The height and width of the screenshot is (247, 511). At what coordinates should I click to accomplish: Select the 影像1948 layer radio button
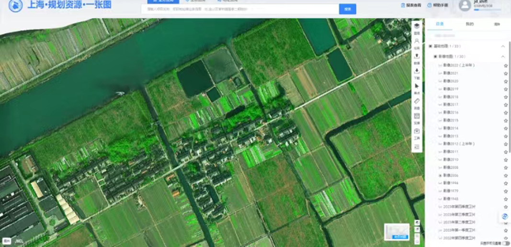[x=440, y=199]
